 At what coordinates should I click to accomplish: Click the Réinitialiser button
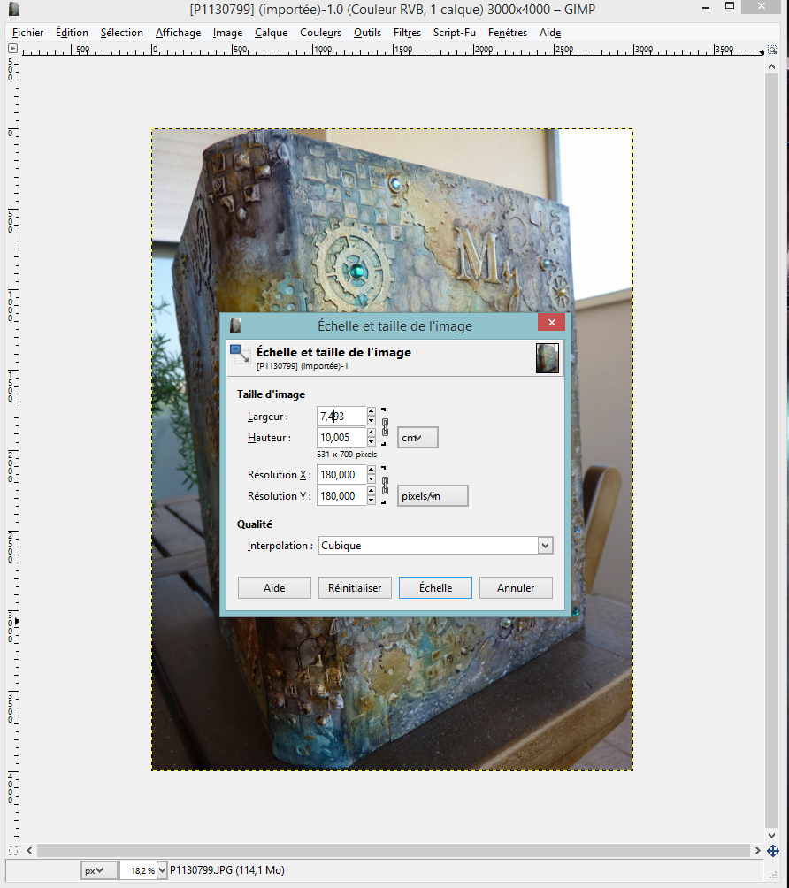(x=355, y=588)
